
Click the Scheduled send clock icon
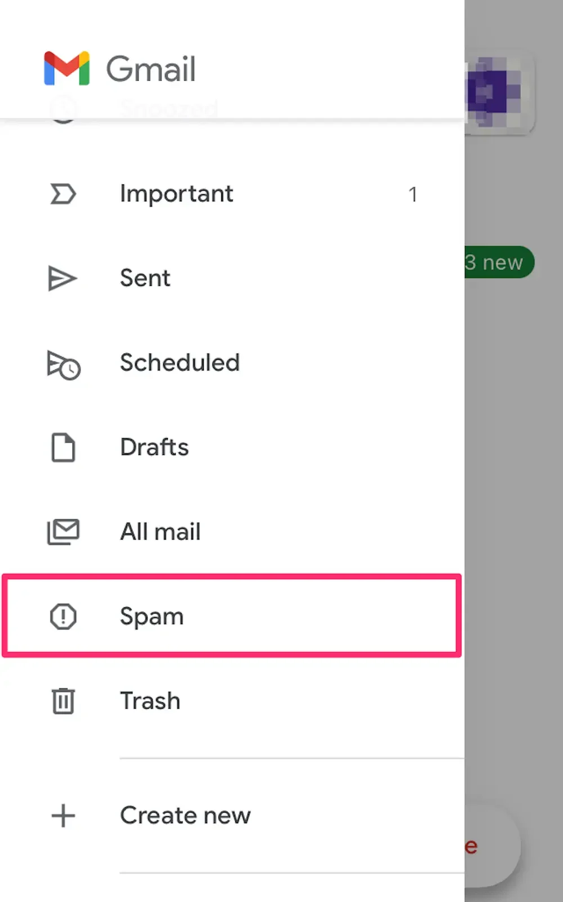[63, 364]
